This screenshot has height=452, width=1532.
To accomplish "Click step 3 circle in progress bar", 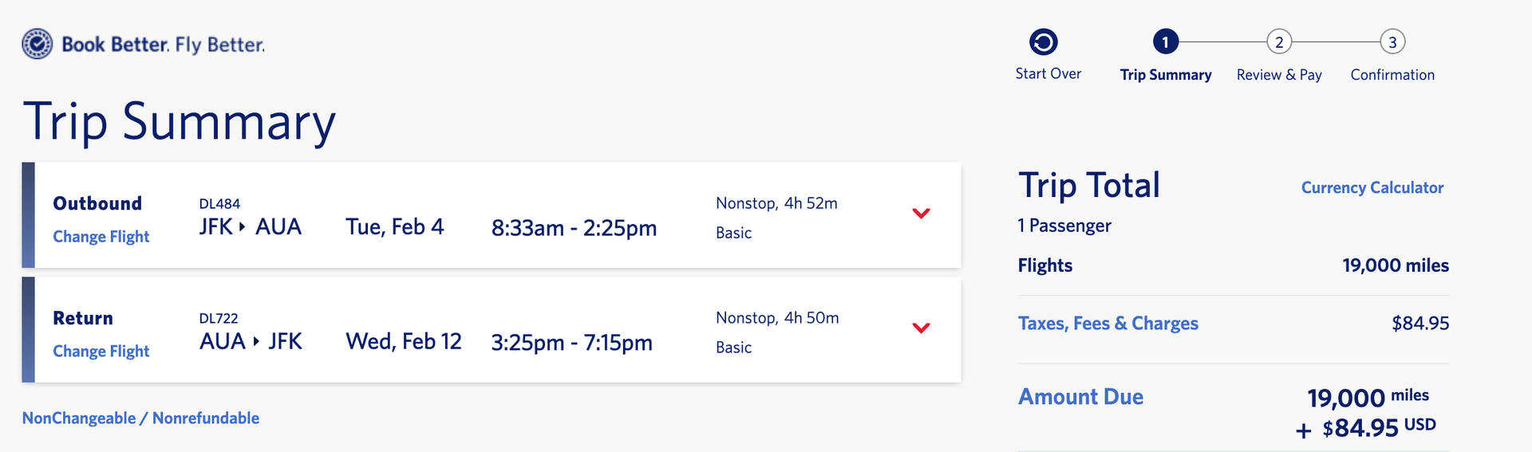I will click(1392, 42).
